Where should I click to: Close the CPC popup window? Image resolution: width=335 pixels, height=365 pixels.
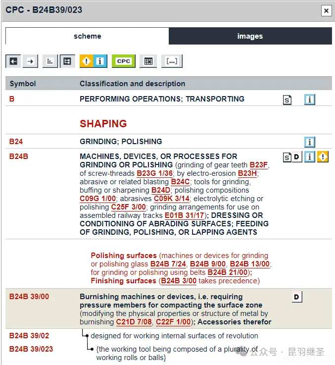[326, 10]
